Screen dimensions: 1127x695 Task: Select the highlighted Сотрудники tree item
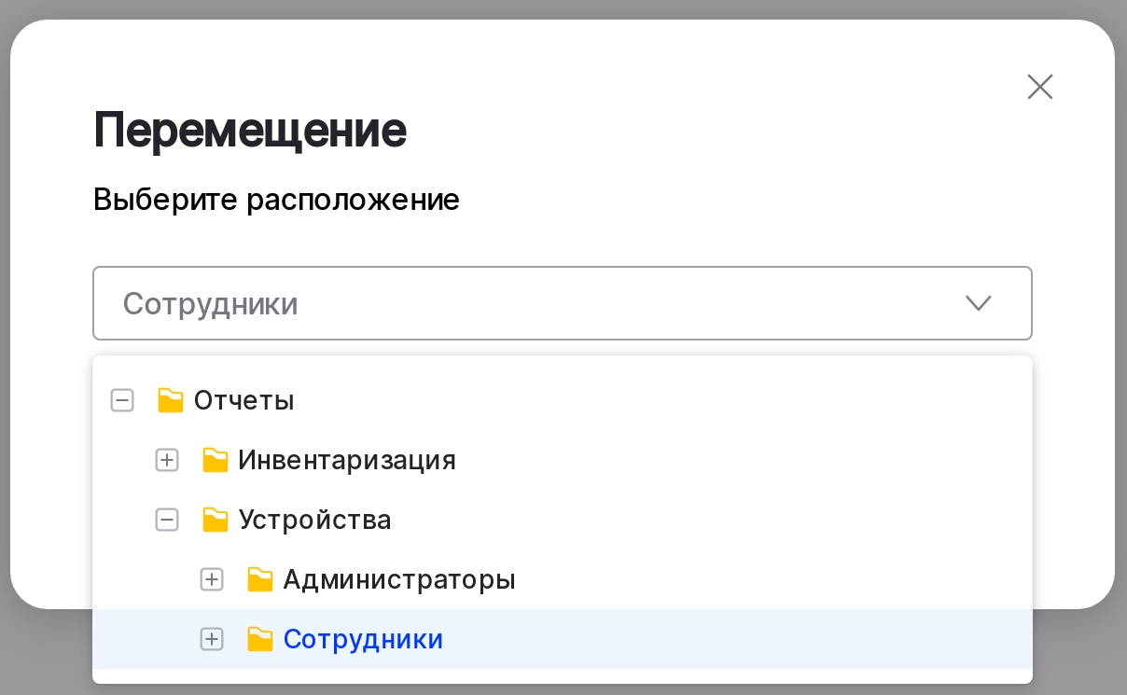coord(363,639)
